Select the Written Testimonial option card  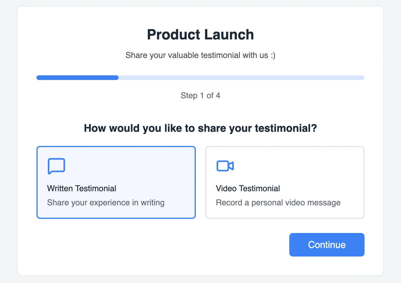(x=116, y=182)
